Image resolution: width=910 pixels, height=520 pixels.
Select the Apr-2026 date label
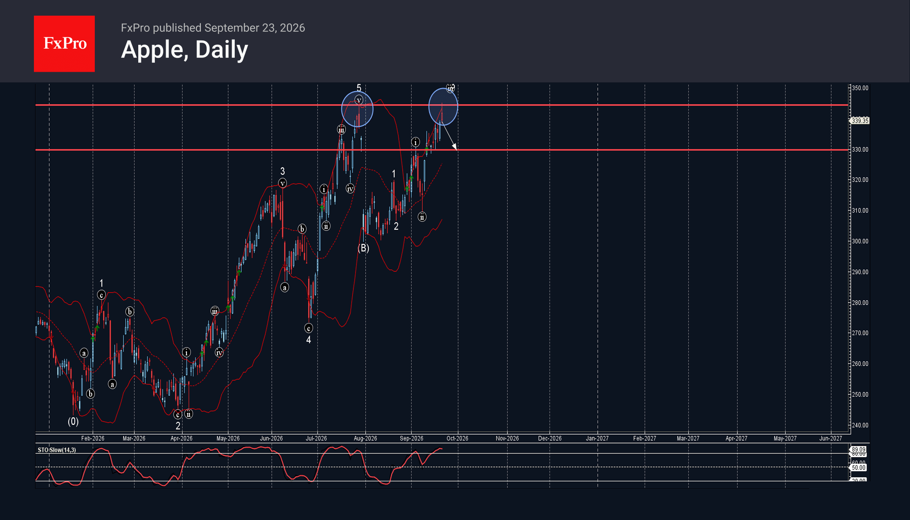(181, 438)
